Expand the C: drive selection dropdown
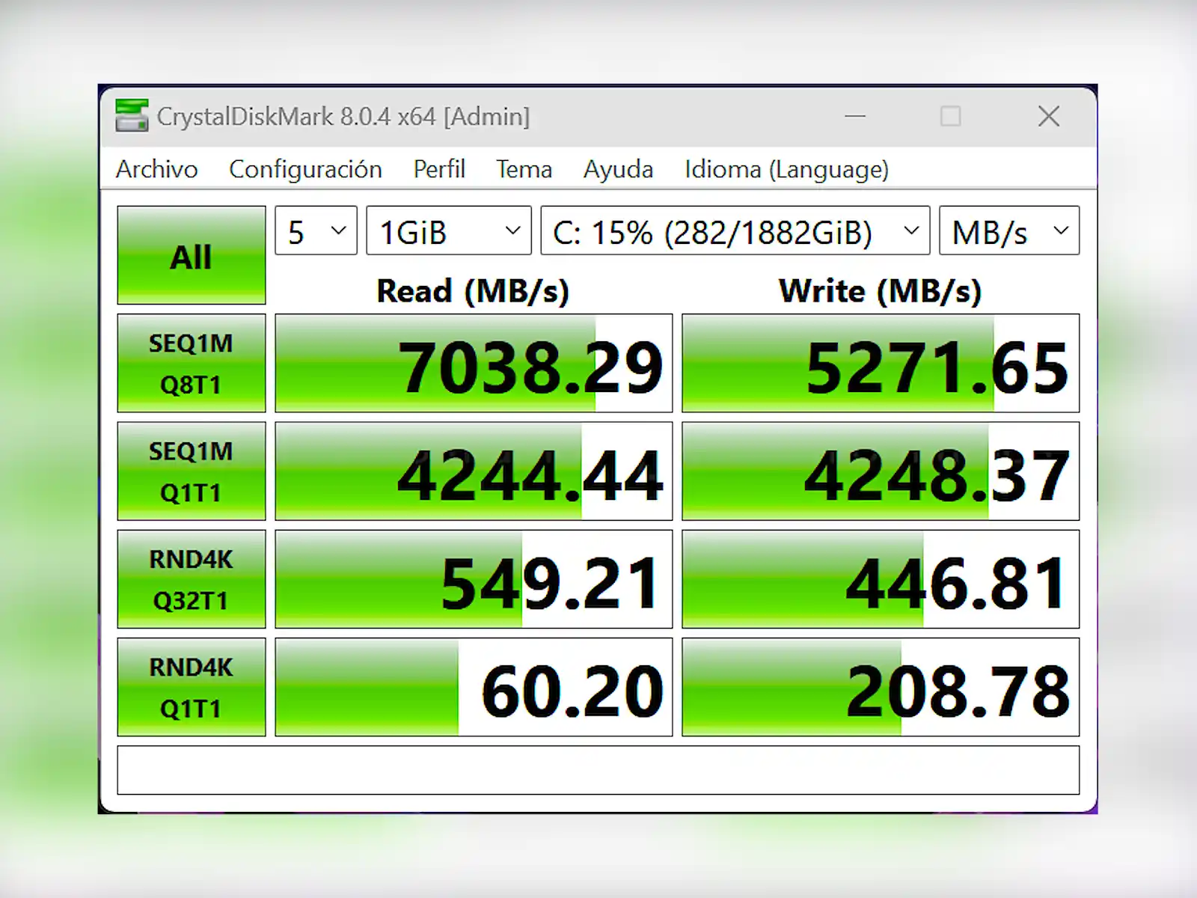The width and height of the screenshot is (1197, 898). click(735, 231)
